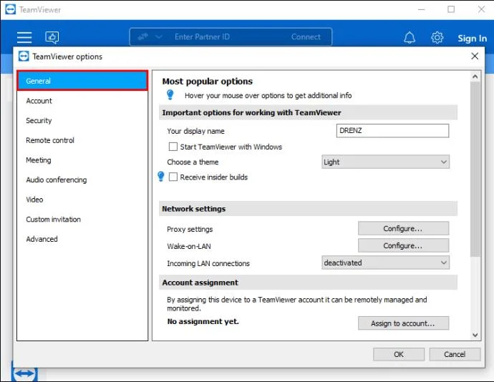
Task: Switch to Remote control options
Action: 82,140
